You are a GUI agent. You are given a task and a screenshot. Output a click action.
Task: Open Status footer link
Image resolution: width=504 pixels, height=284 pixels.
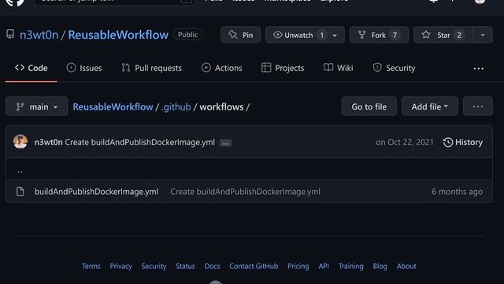[186, 267]
